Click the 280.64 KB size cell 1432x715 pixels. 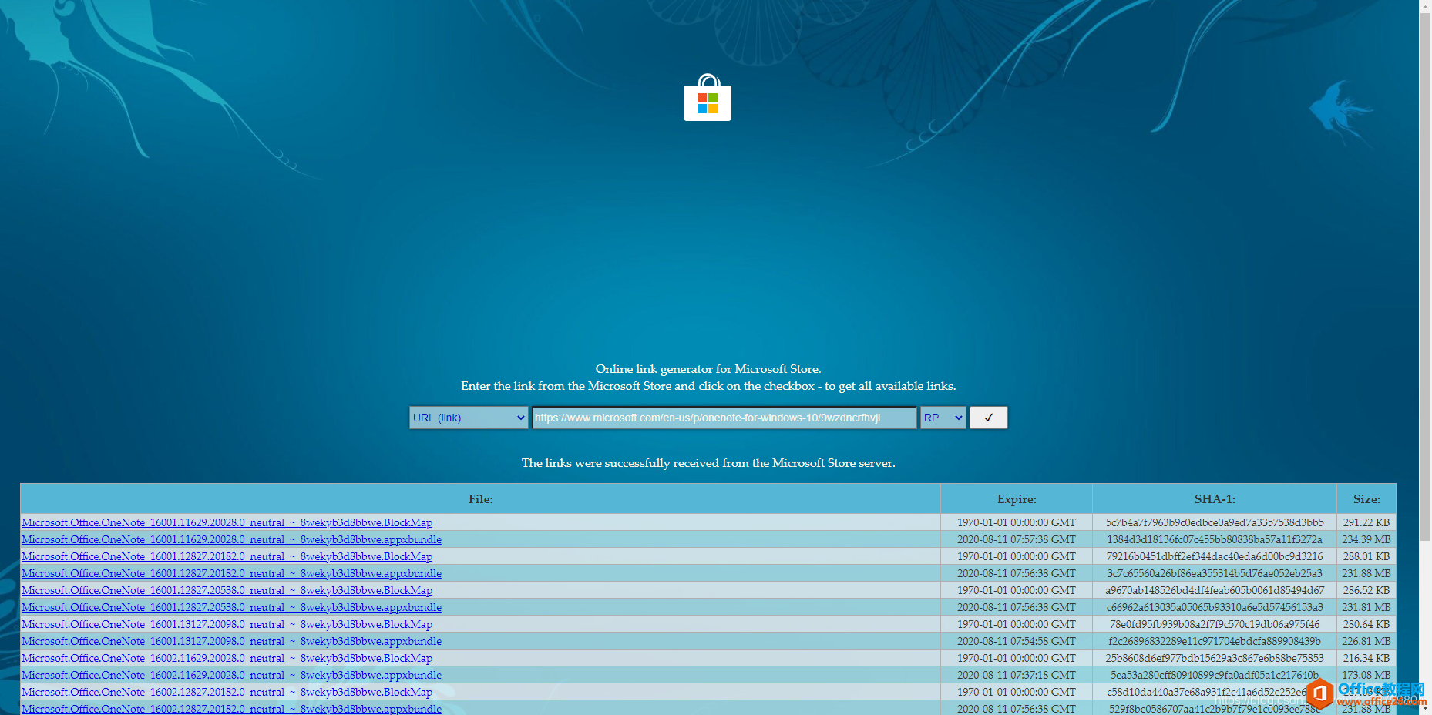(x=1366, y=624)
